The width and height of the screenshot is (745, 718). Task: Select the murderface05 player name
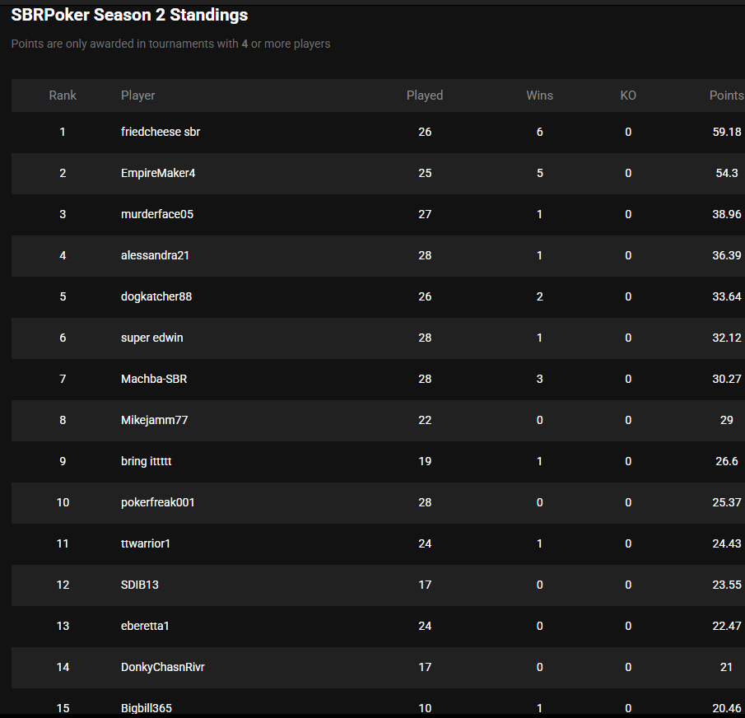click(x=157, y=214)
